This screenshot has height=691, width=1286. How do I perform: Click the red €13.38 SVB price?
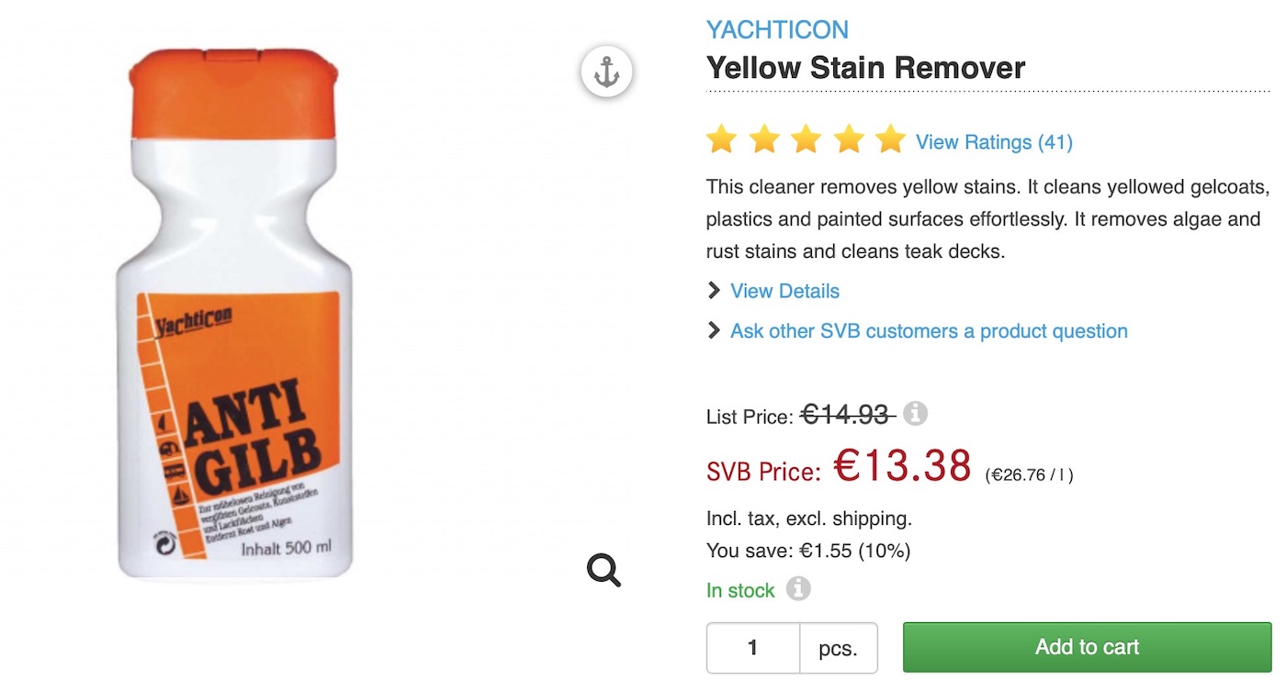click(902, 466)
